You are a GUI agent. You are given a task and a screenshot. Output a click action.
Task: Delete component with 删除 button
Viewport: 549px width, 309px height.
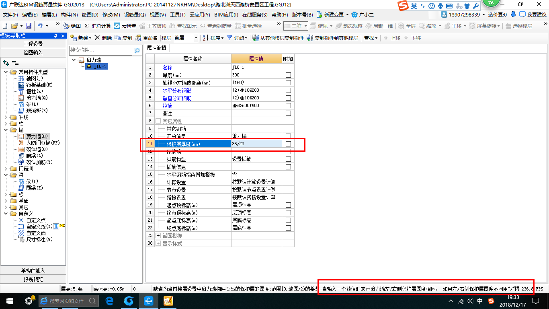(103, 38)
